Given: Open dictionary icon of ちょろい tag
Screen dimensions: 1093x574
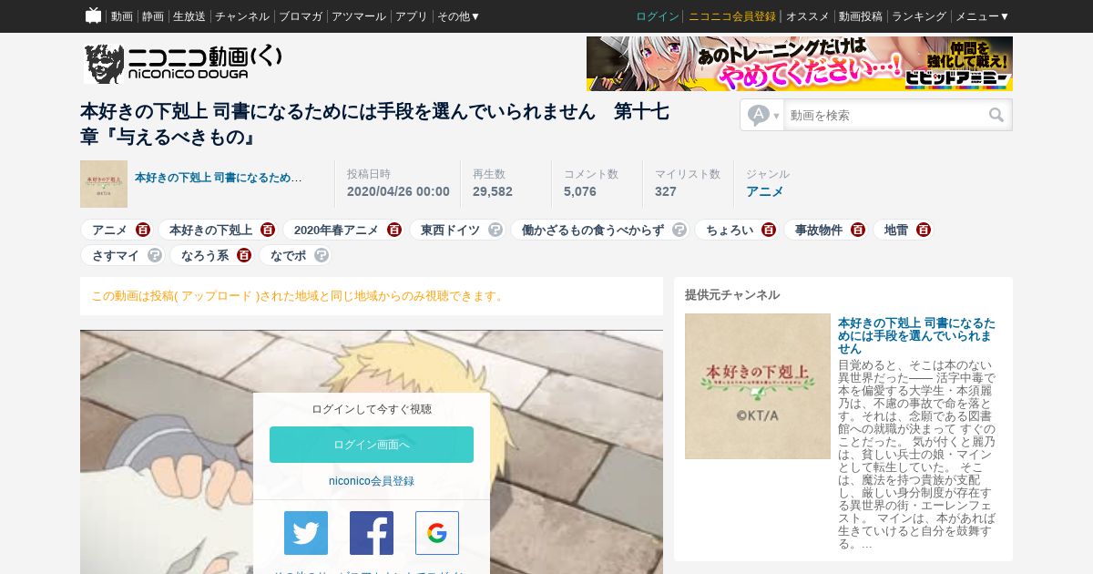Looking at the screenshot, I should [x=769, y=230].
